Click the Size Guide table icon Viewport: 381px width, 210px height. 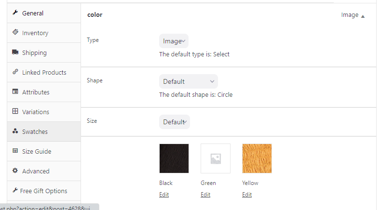(15, 151)
